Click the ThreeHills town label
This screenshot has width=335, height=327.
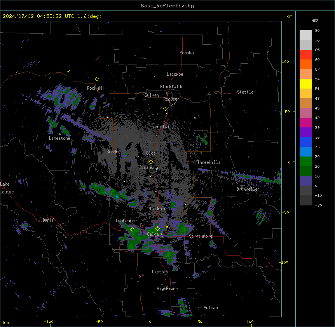coord(209,162)
